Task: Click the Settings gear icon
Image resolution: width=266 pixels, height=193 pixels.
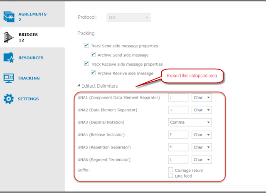Action: coord(9,99)
